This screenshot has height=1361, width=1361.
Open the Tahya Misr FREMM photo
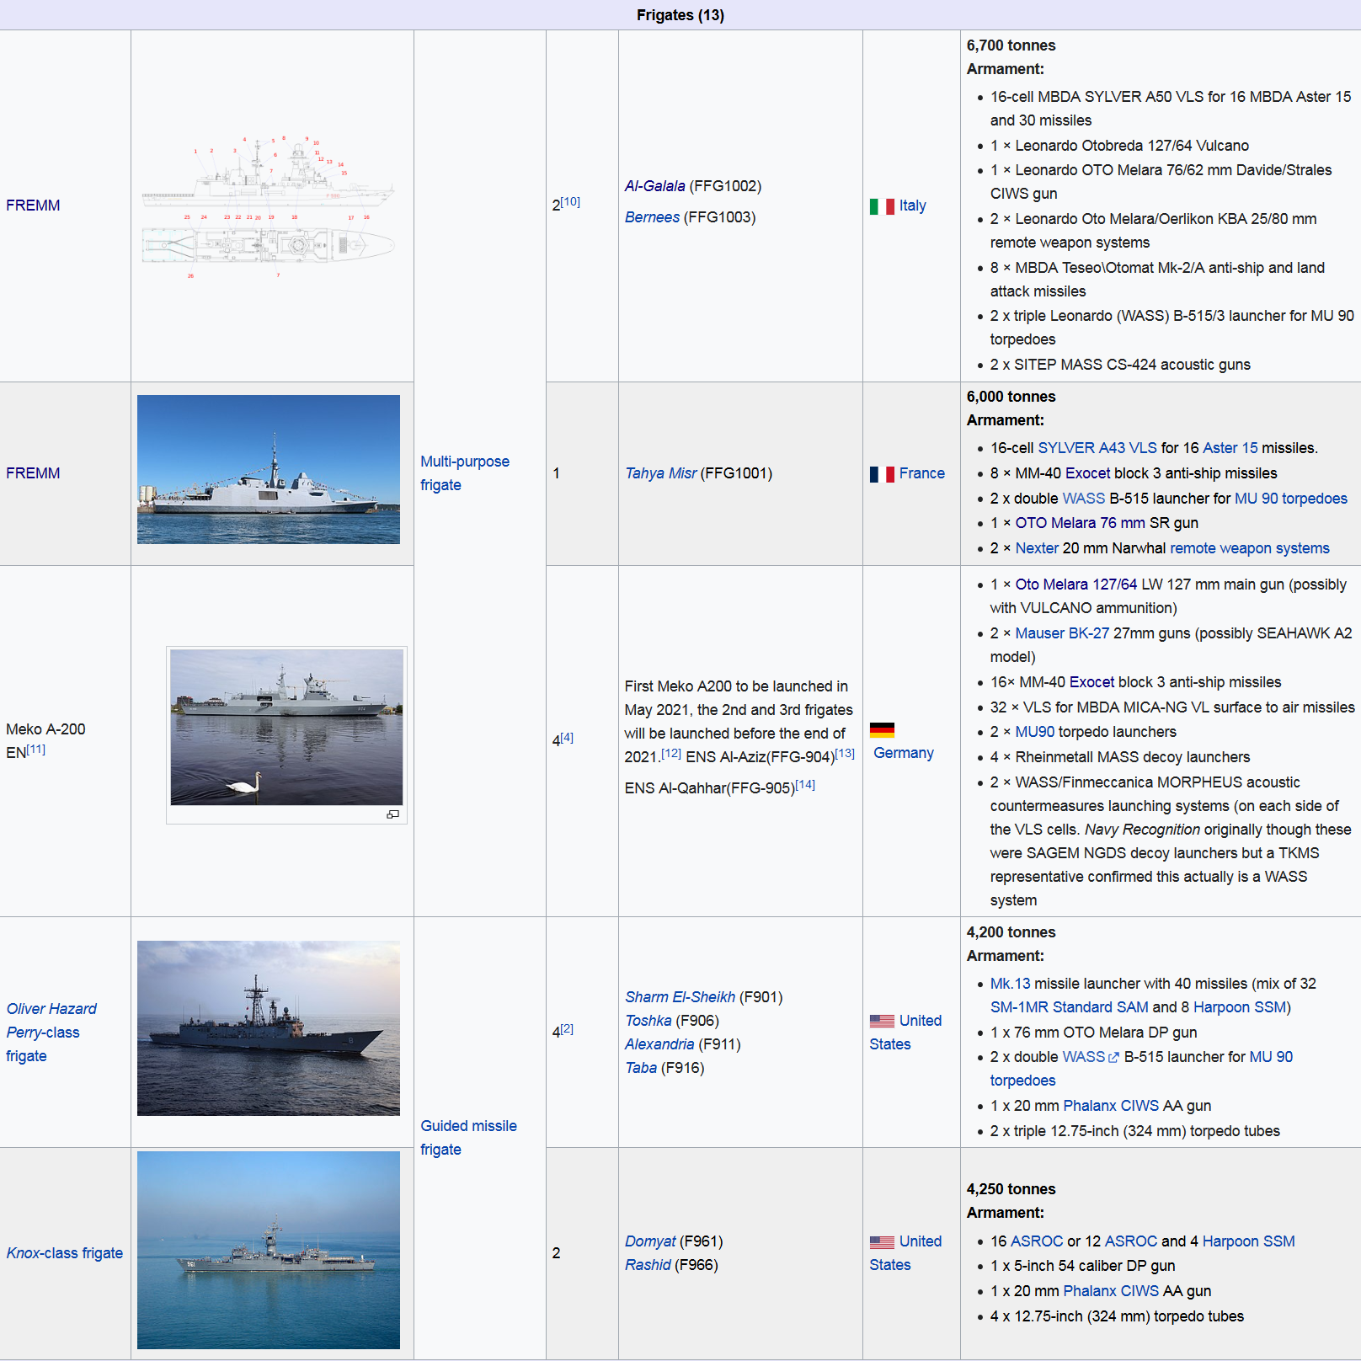pyautogui.click(x=269, y=469)
